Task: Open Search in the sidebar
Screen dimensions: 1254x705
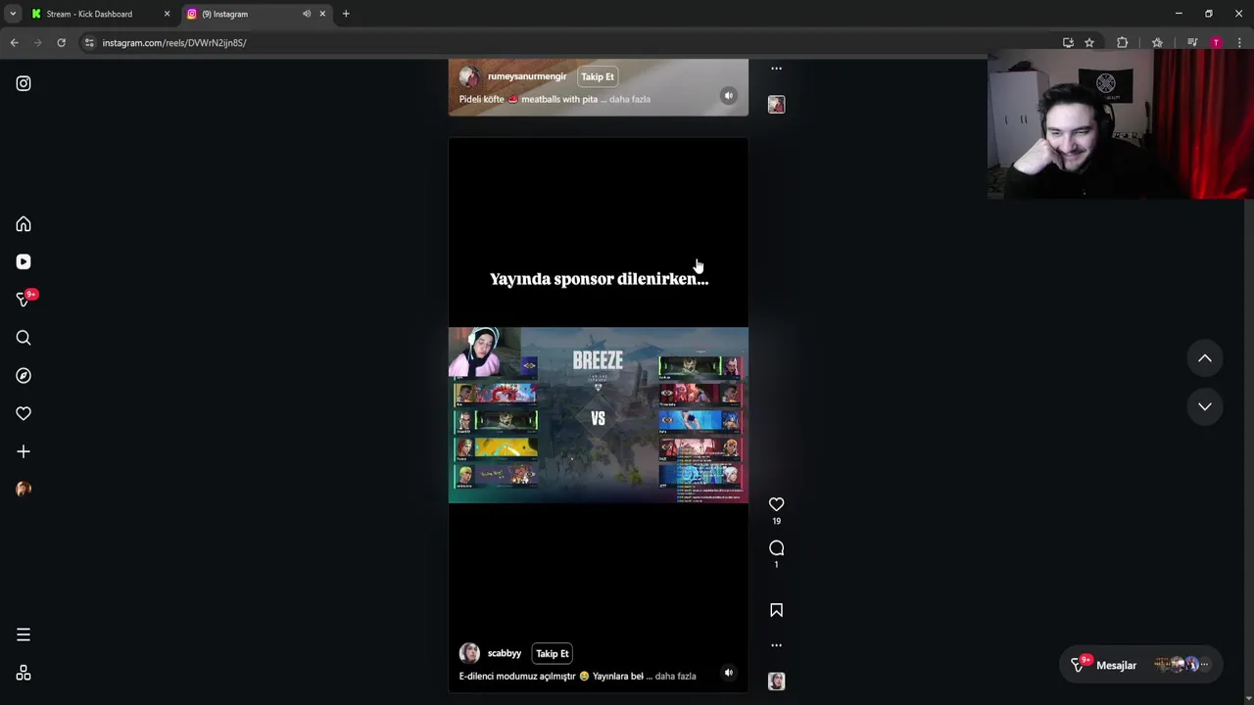Action: (24, 338)
